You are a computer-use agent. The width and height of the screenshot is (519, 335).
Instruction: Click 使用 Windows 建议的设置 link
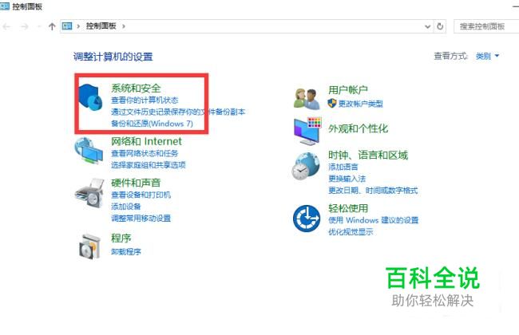click(374, 220)
